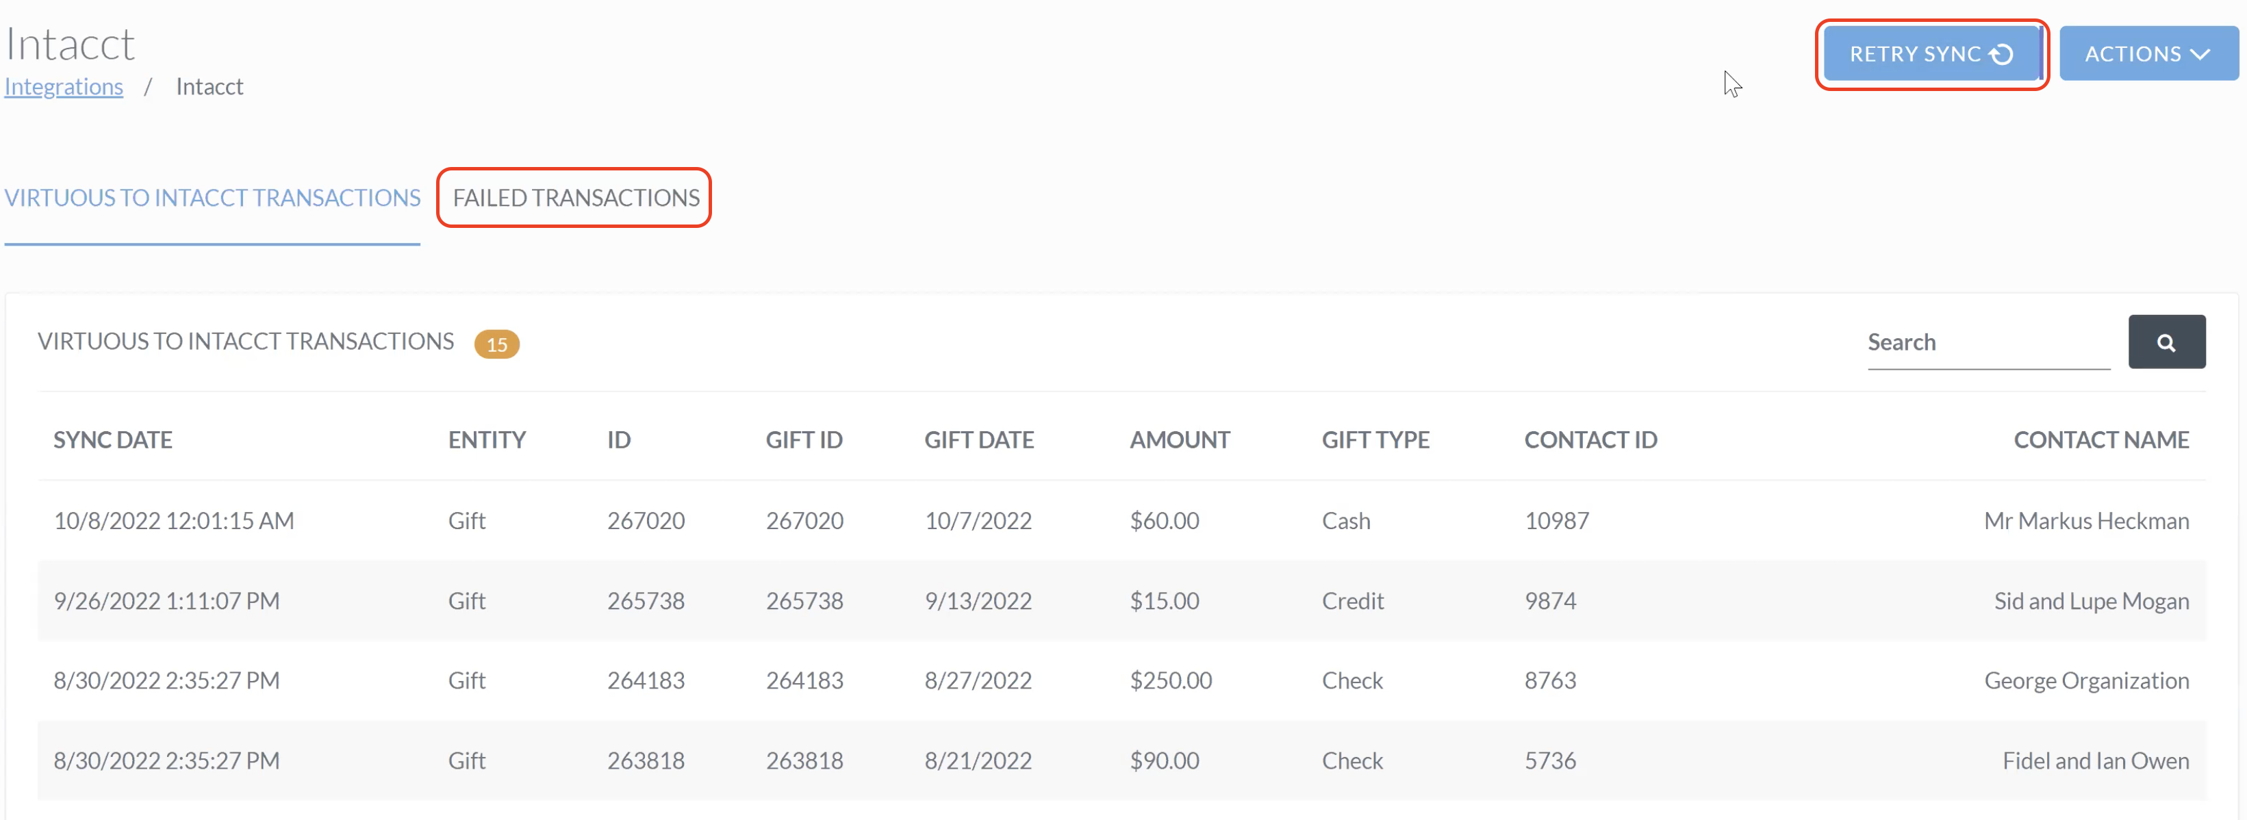Click the $60.00 amount cell
Viewport: 2247px width, 820px height.
pyautogui.click(x=1164, y=521)
